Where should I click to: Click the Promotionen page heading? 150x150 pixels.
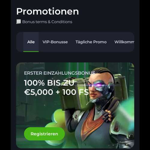[47, 11]
